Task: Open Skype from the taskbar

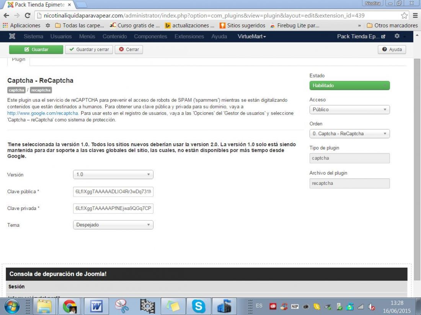Action: pyautogui.click(x=198, y=307)
